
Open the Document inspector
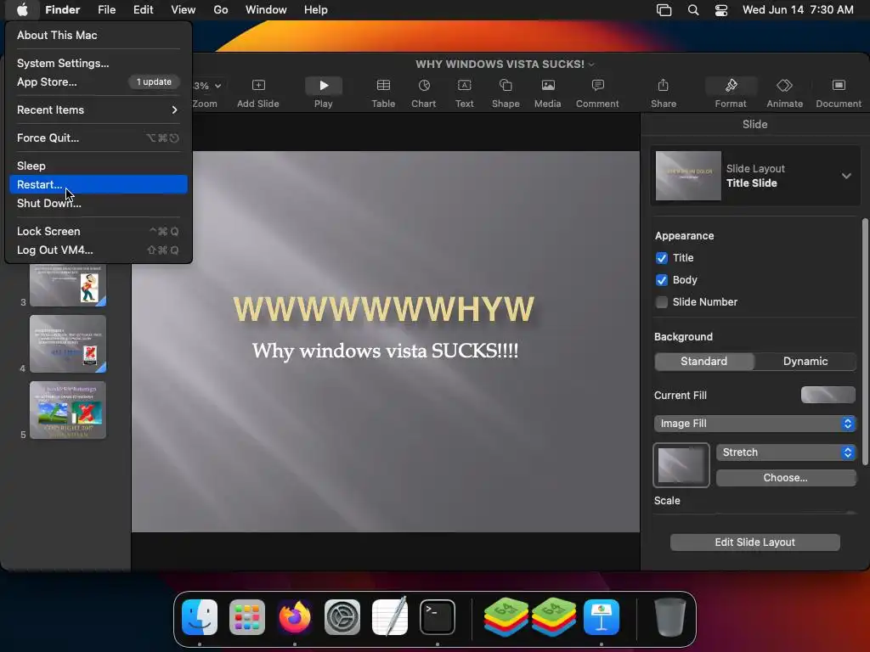pyautogui.click(x=839, y=86)
